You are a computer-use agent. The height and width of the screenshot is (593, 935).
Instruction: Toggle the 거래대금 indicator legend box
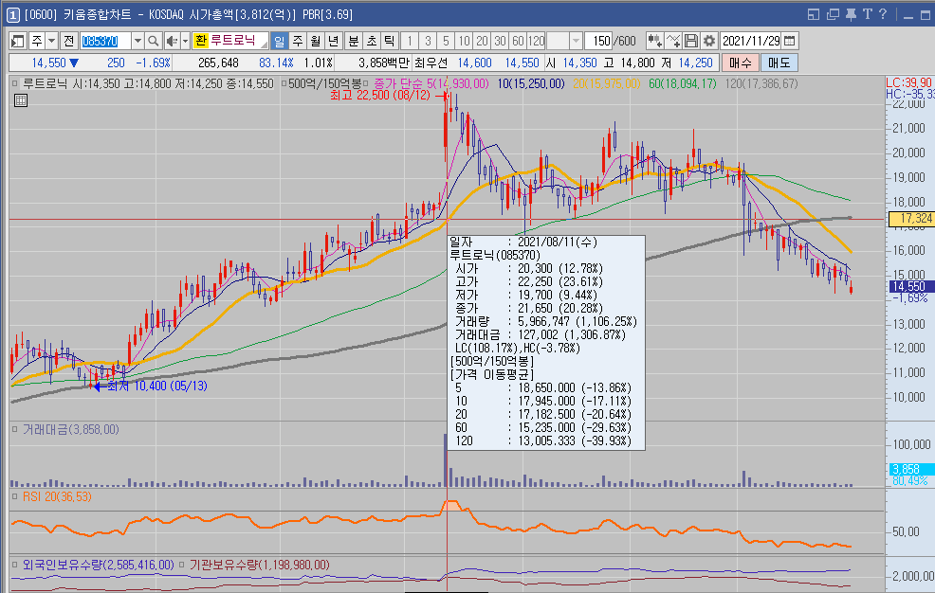[15, 429]
